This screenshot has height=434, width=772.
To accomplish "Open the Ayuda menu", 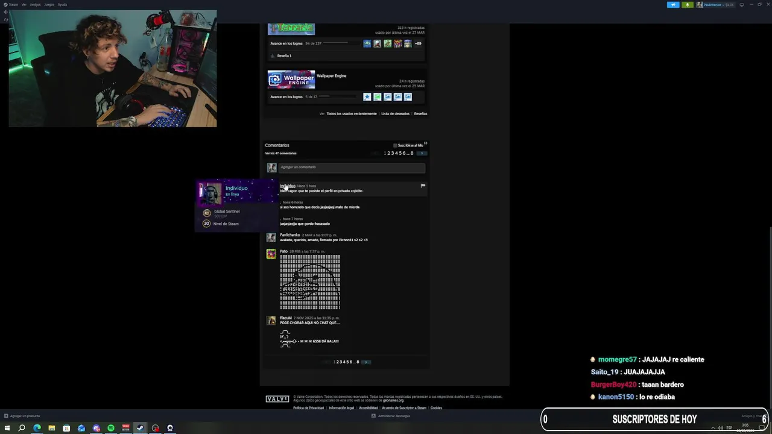I will pyautogui.click(x=62, y=4).
